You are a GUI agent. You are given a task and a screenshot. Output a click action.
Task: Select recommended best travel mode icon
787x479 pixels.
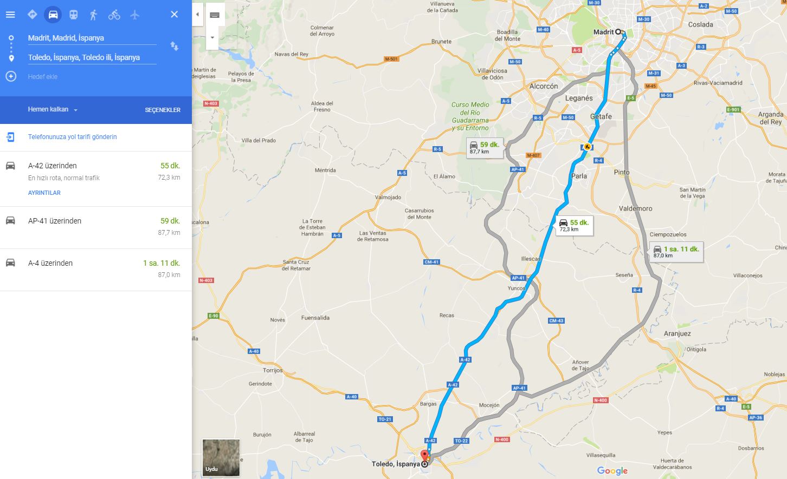(x=32, y=15)
